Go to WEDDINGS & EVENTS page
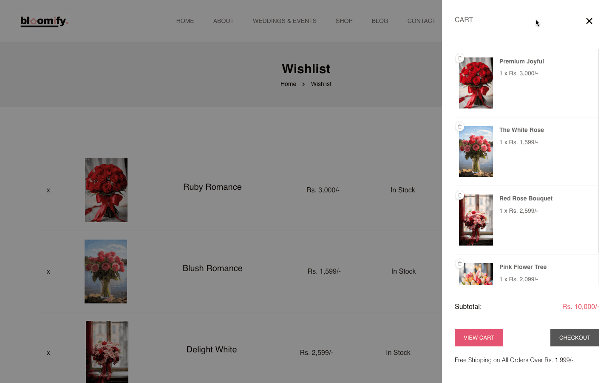 [x=284, y=21]
